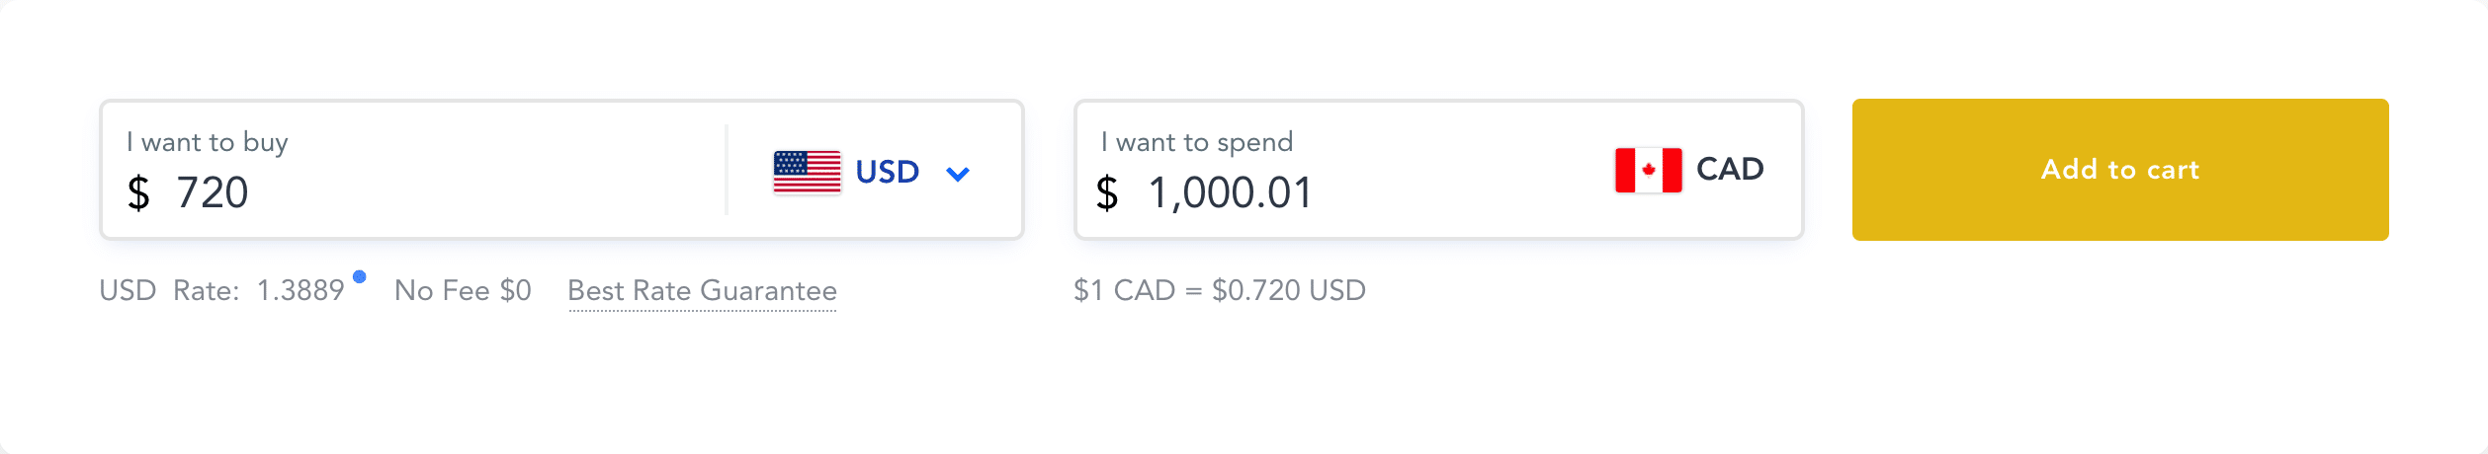Click the "Rate:" label text
The width and height of the screenshot is (2488, 454).
[x=206, y=290]
